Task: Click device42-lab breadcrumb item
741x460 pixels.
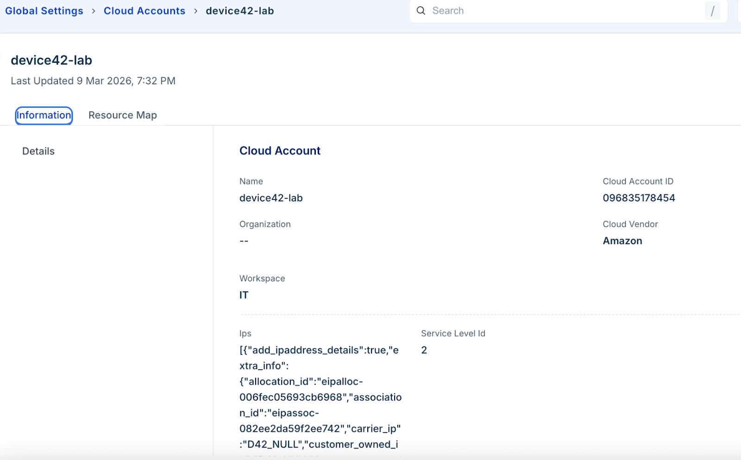Action: [240, 11]
